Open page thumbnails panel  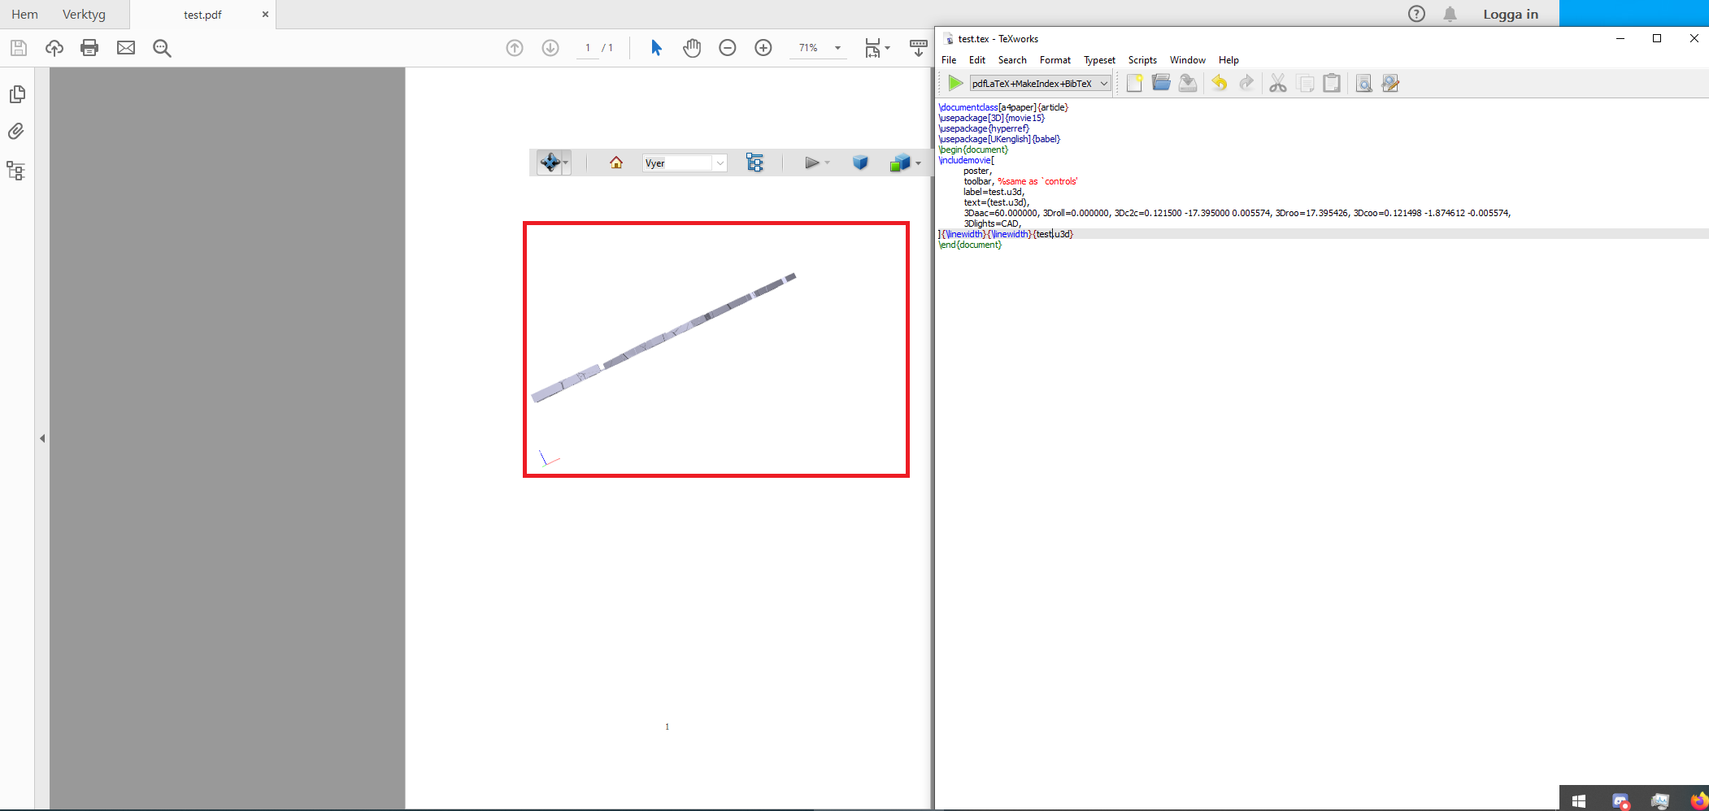click(x=17, y=94)
